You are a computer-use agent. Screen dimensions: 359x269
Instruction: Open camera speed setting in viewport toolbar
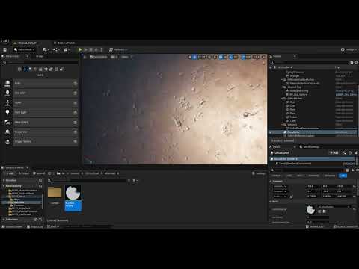tap(257, 57)
